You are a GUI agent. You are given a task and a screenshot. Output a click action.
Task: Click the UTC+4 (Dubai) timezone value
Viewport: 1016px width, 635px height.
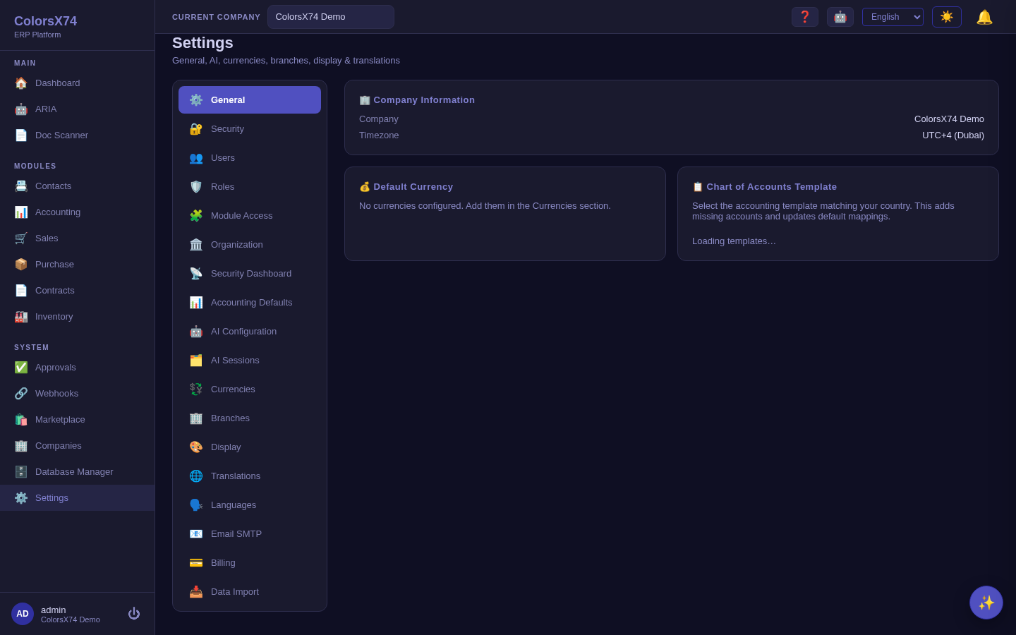pyautogui.click(x=953, y=135)
